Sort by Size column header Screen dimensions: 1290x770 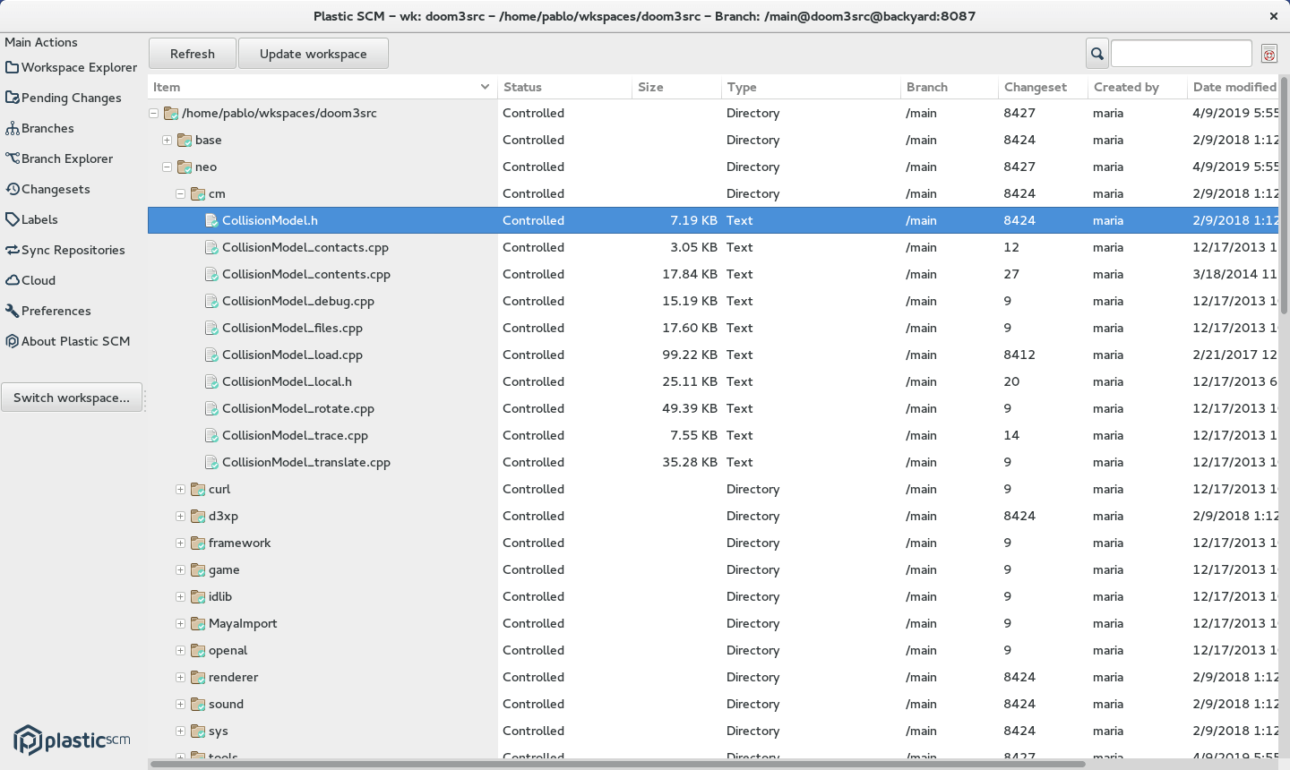(676, 87)
